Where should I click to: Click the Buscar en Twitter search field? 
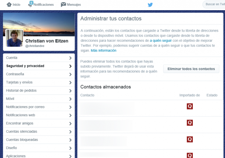pos(214,4)
